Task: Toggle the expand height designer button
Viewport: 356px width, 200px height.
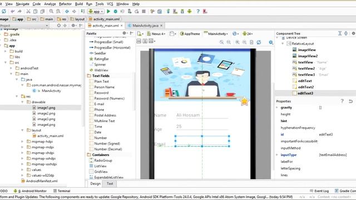Action: pos(145,41)
